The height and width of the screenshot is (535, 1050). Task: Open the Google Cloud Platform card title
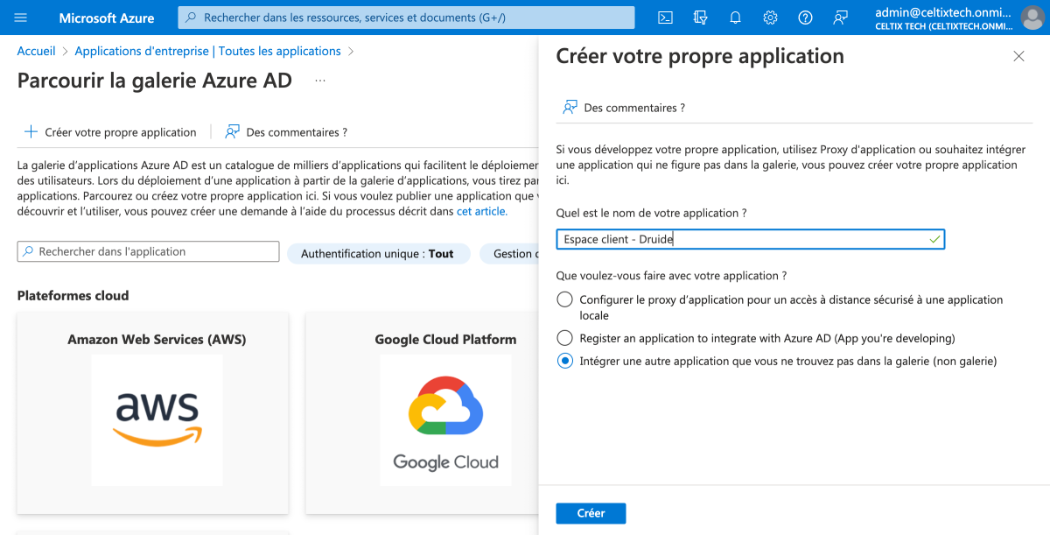(445, 339)
